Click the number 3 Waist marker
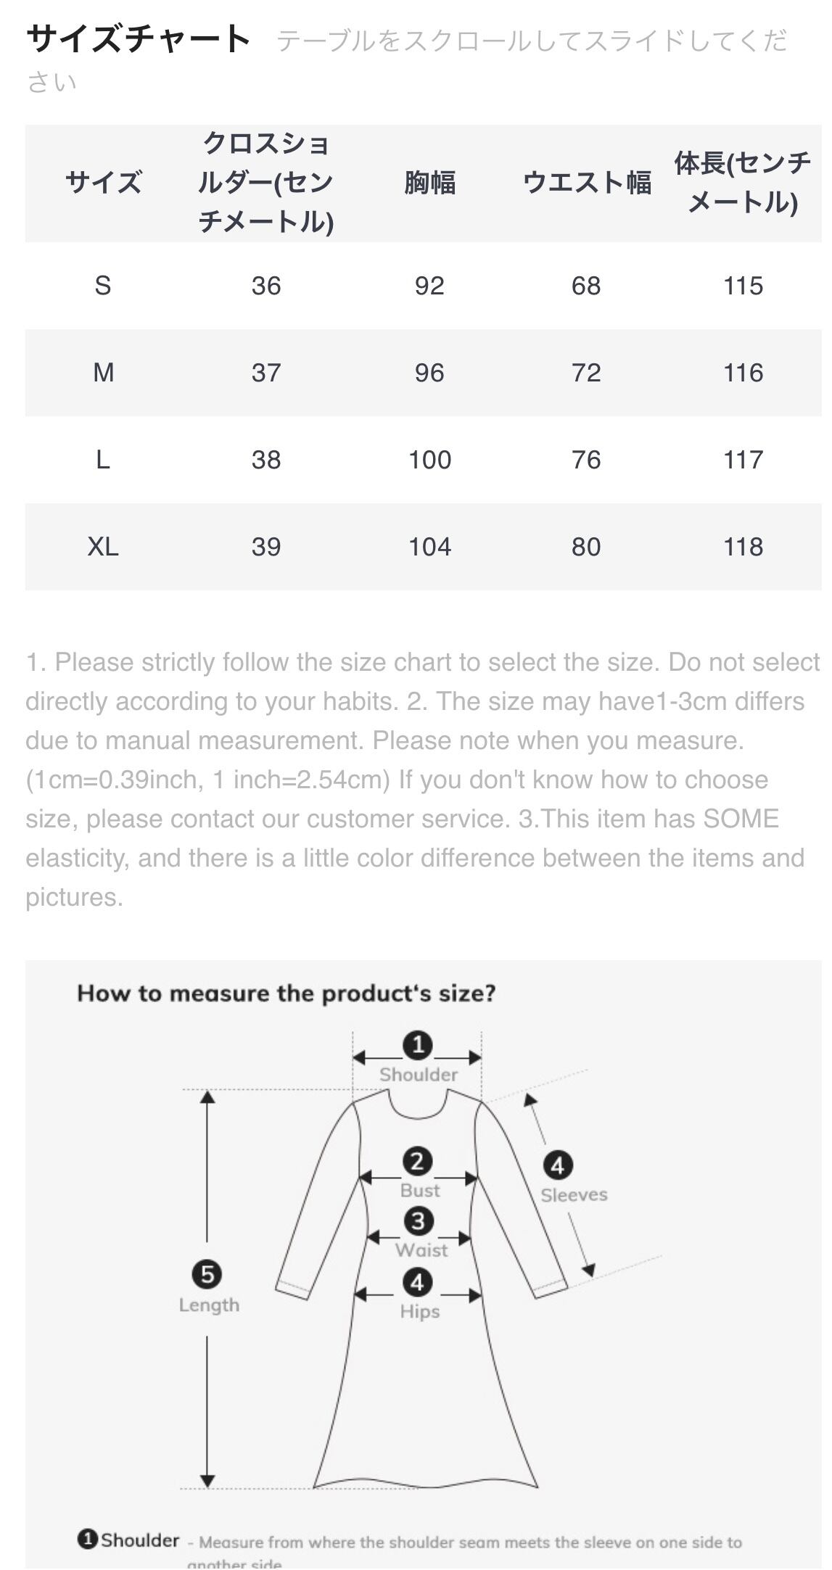832x1570 pixels. pos(419,1220)
